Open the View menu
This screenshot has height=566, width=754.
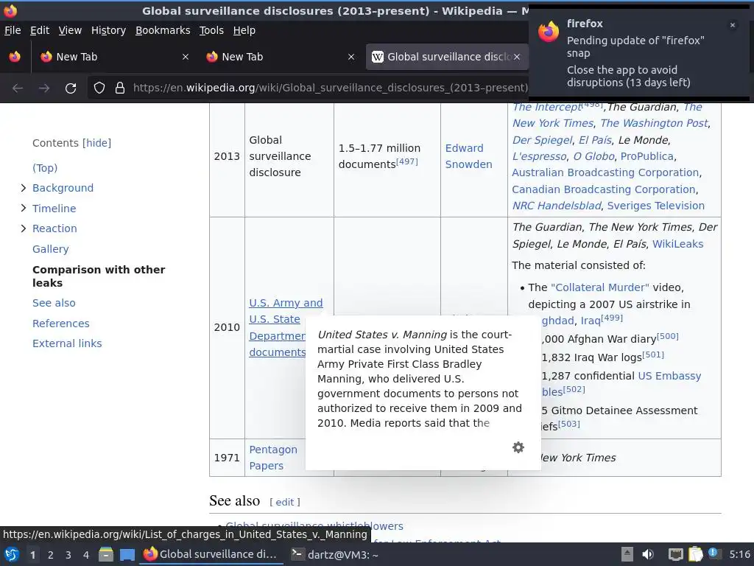pyautogui.click(x=70, y=30)
